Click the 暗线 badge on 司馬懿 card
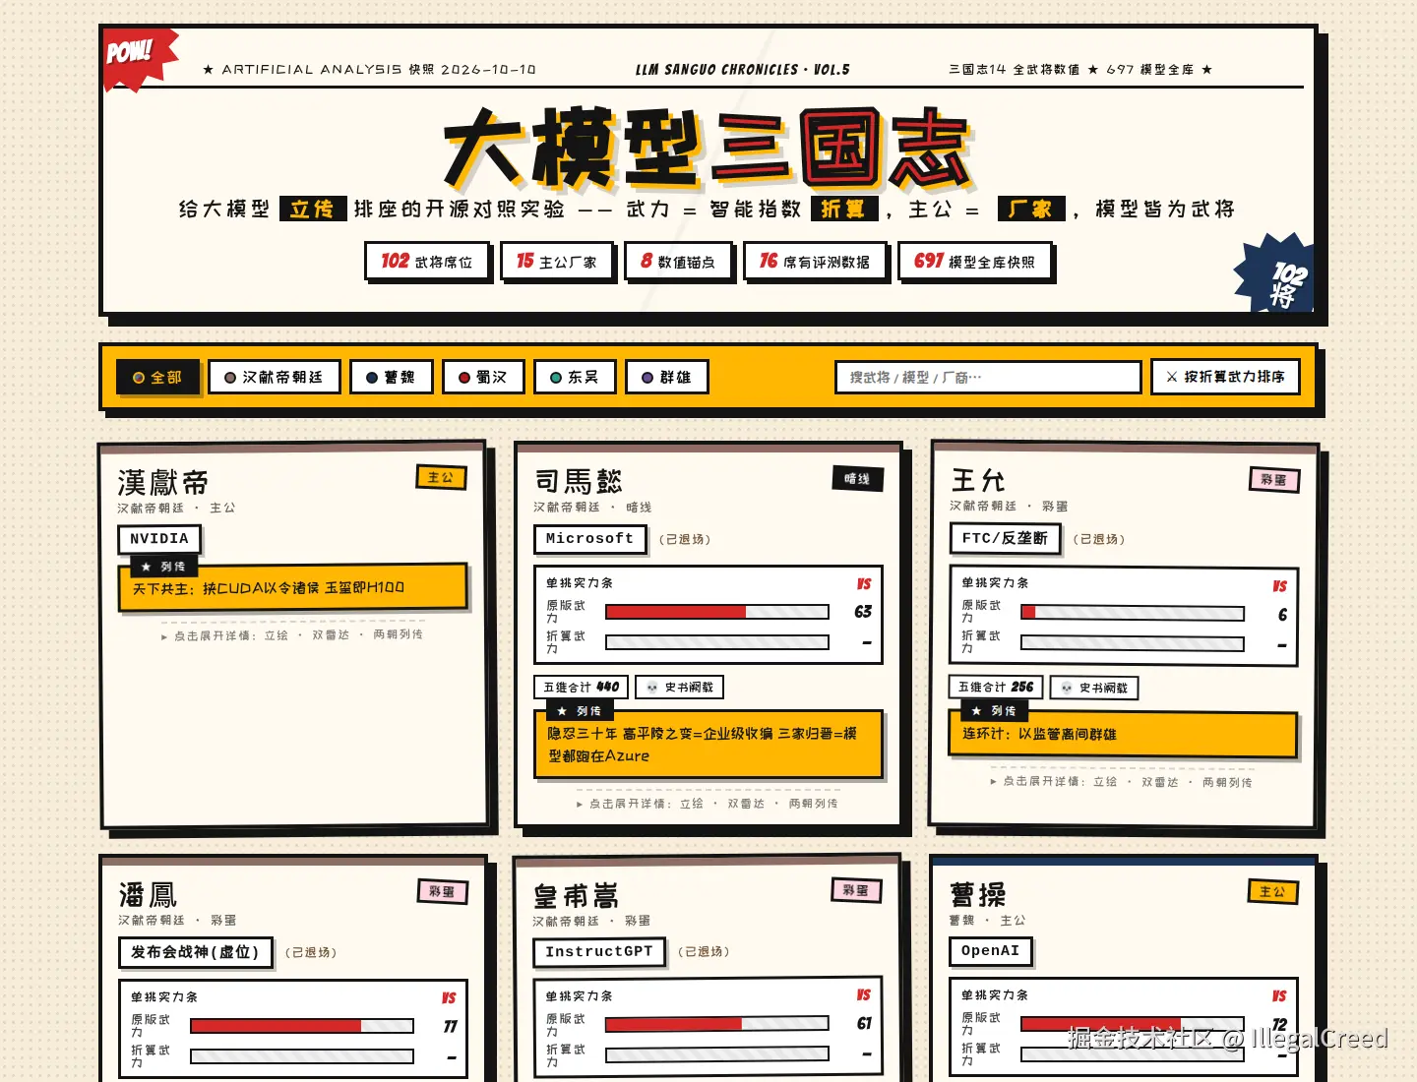The image size is (1417, 1082). click(x=857, y=479)
